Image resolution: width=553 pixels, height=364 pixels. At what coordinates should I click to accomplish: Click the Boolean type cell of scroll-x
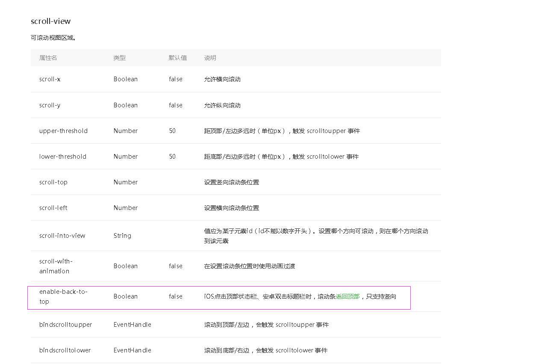(125, 79)
